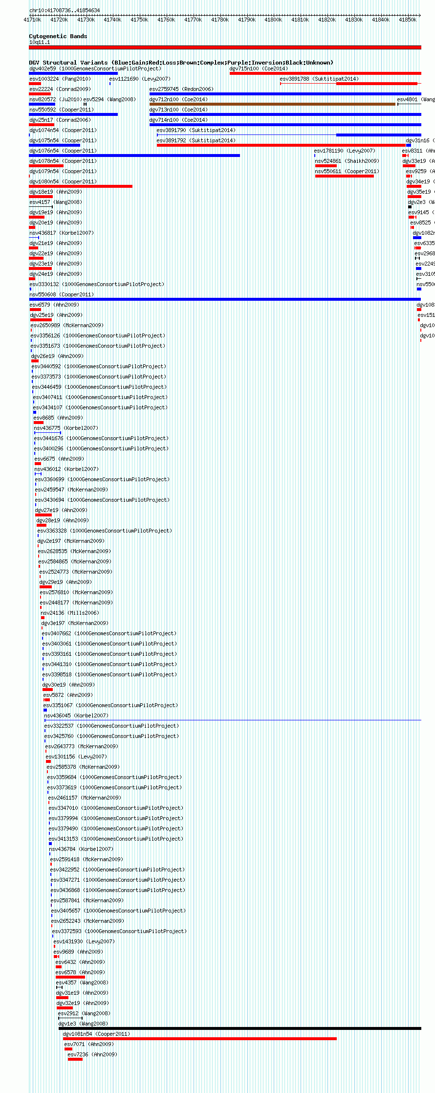Open nsv436784 (Korbel2007) variant label
Viewport: 435px width, 1093px height.
click(x=81, y=849)
